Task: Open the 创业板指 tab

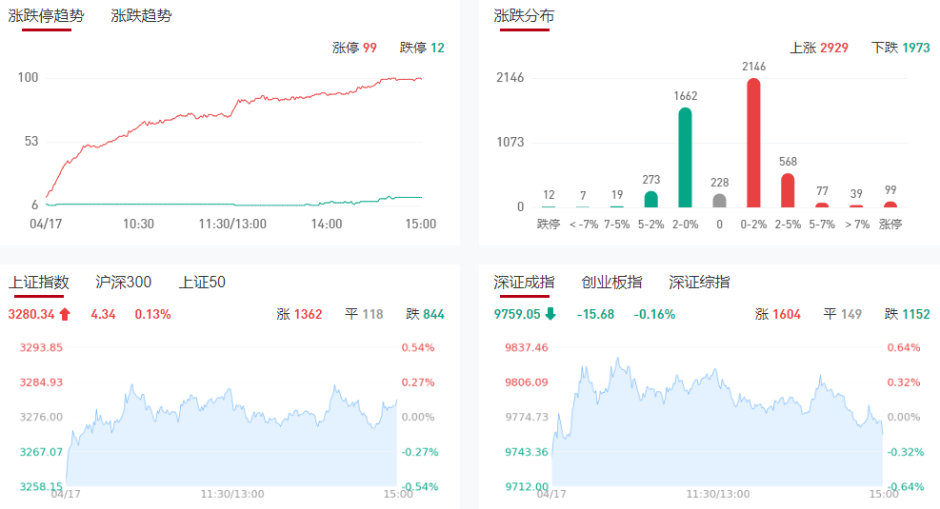Action: (611, 282)
